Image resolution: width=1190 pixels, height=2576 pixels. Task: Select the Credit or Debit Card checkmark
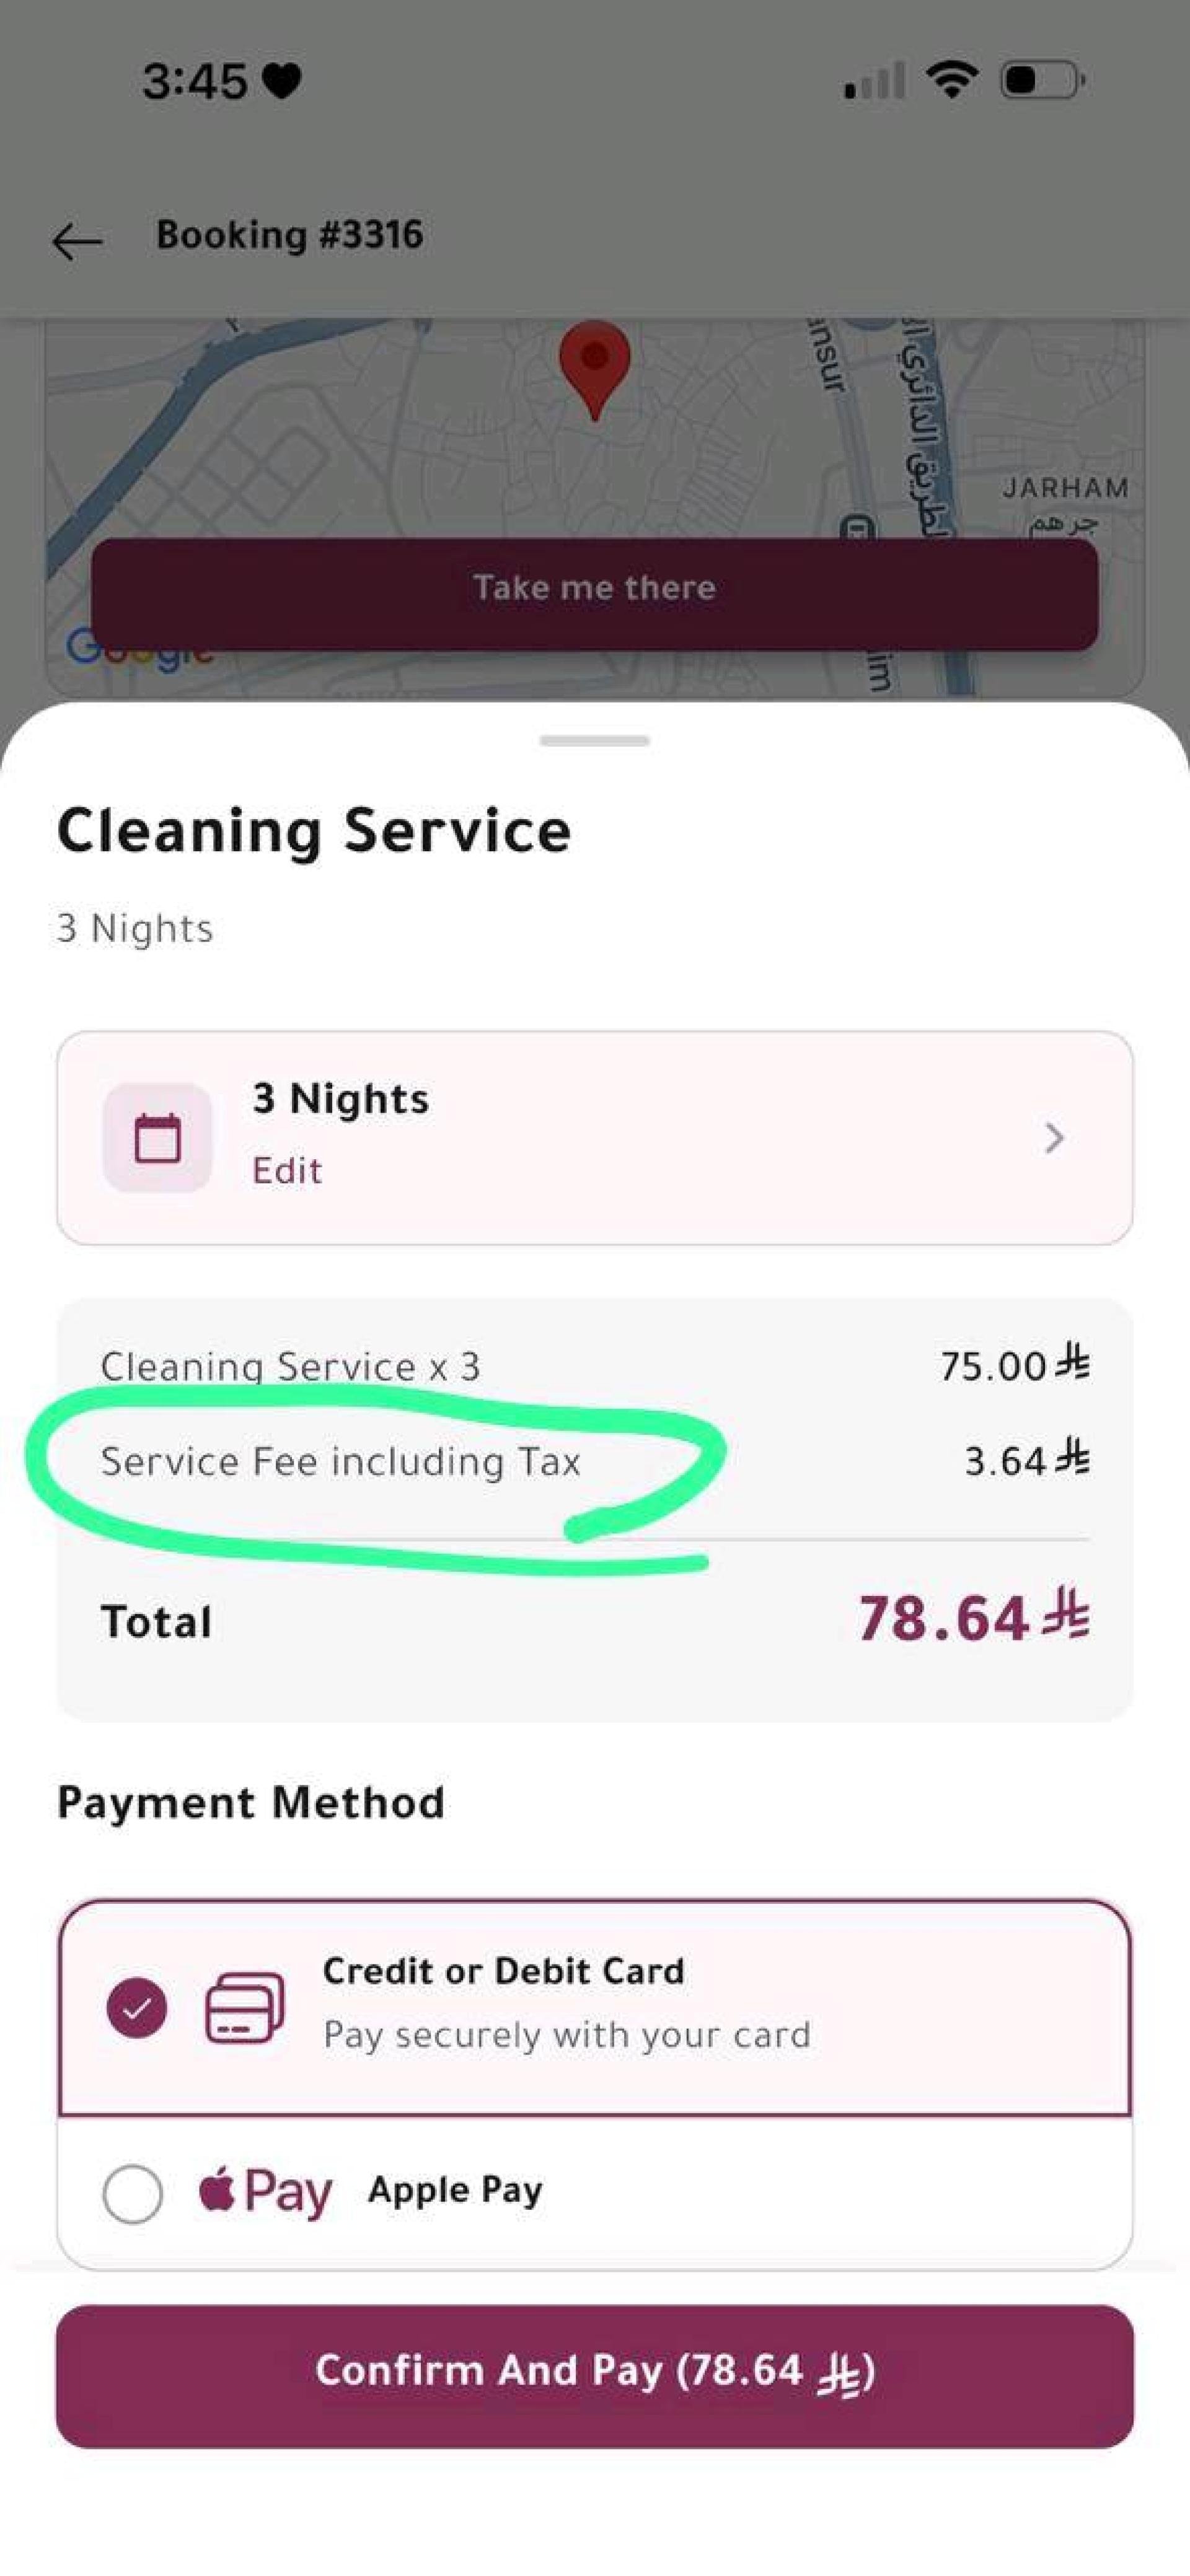pos(137,2007)
